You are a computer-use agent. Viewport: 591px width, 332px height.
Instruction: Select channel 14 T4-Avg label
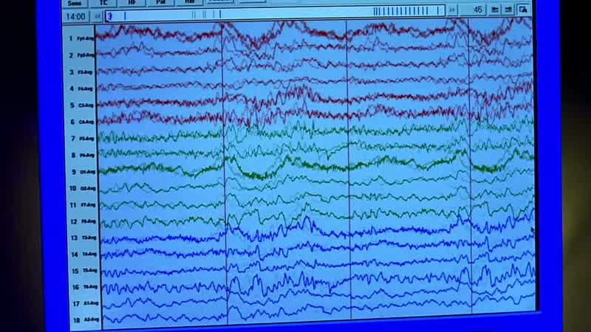[x=84, y=254]
